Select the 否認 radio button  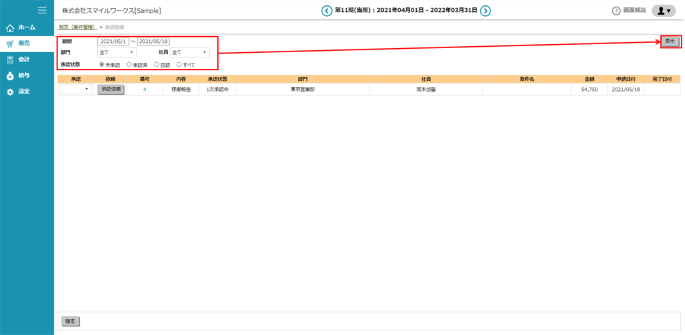point(157,65)
